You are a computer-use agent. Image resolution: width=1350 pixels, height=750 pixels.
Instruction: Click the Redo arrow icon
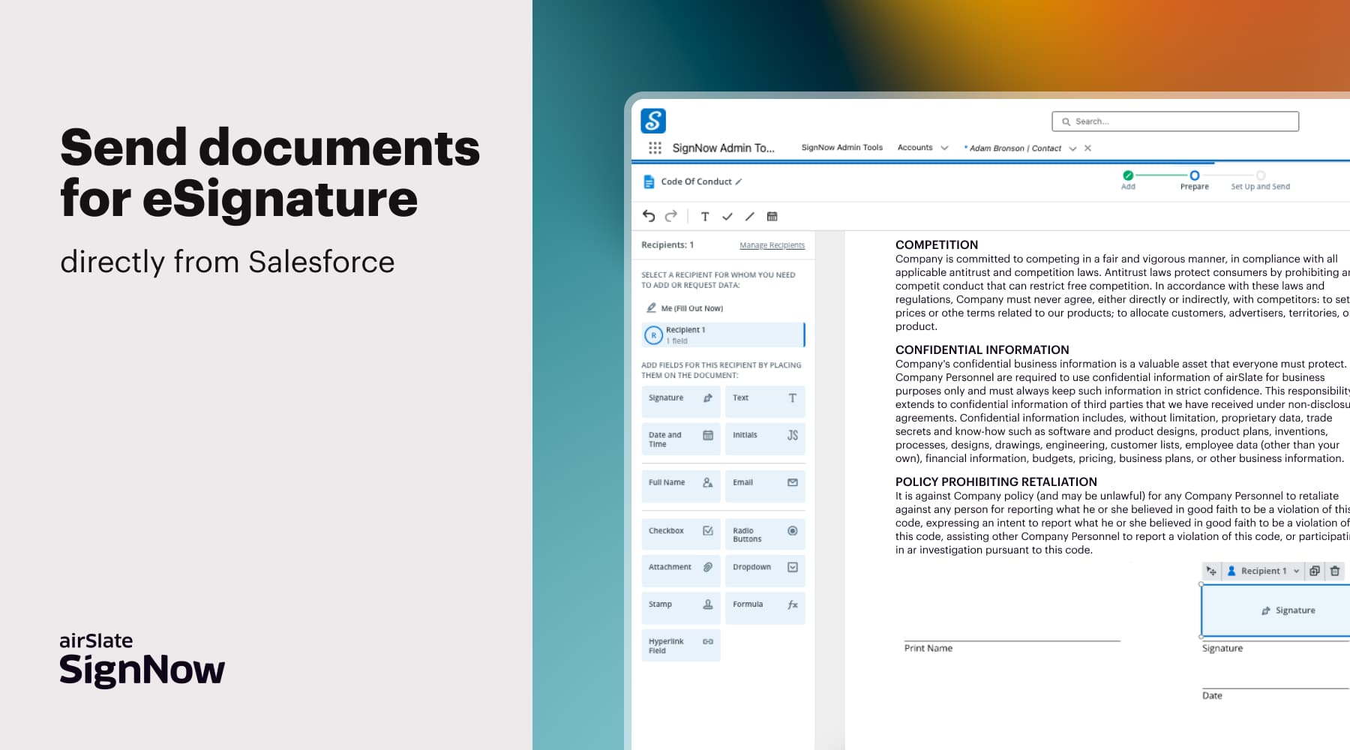[x=671, y=216]
